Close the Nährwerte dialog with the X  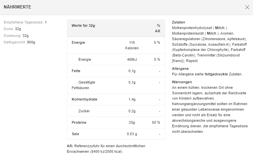point(247,8)
